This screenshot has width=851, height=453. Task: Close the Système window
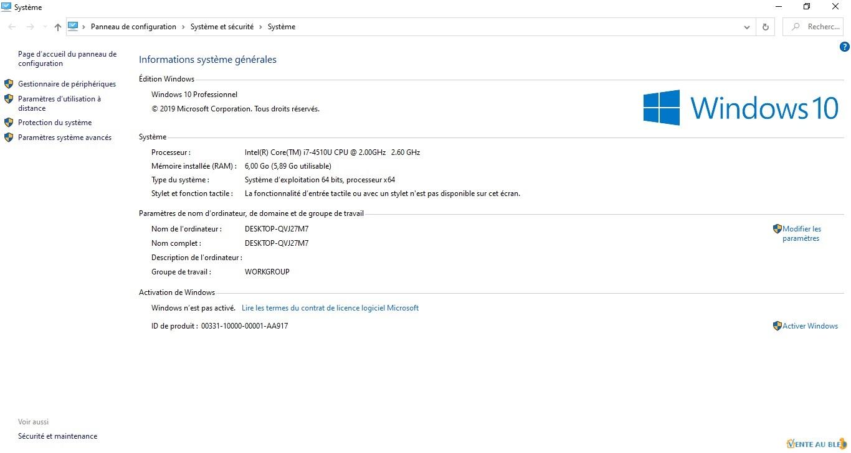tap(835, 7)
